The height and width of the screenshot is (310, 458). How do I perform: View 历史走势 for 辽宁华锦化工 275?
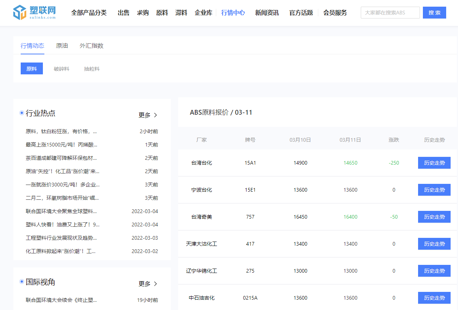[x=434, y=271]
